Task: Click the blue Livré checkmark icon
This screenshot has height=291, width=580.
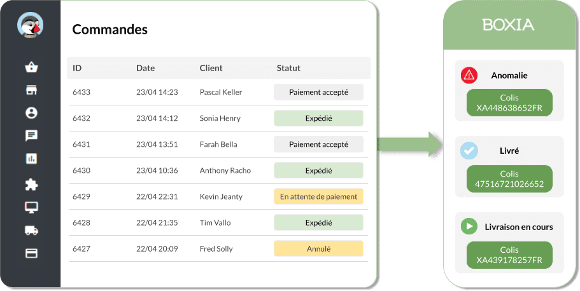Action: click(x=469, y=151)
